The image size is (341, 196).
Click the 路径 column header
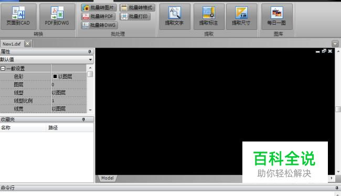[70, 127]
